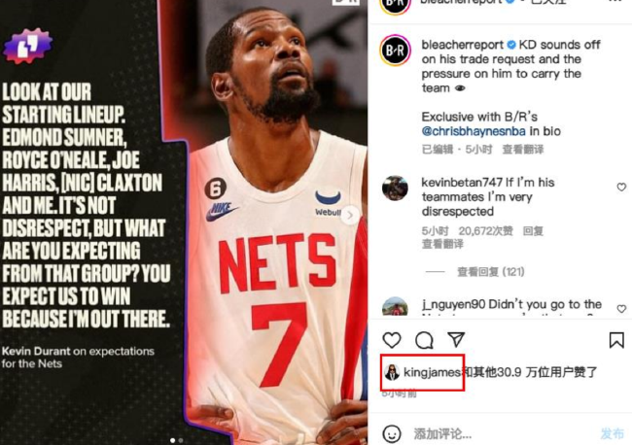This screenshot has width=632, height=445.
Task: Select the second carousel indicator dot
Action: [x=181, y=440]
